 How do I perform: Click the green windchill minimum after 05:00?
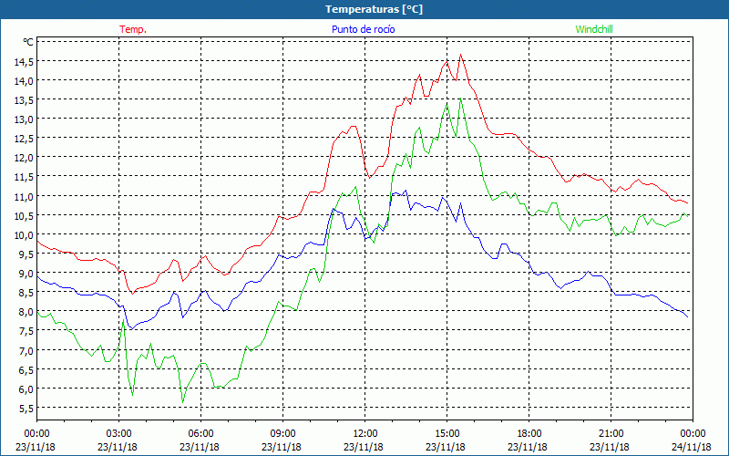pyautogui.click(x=183, y=402)
